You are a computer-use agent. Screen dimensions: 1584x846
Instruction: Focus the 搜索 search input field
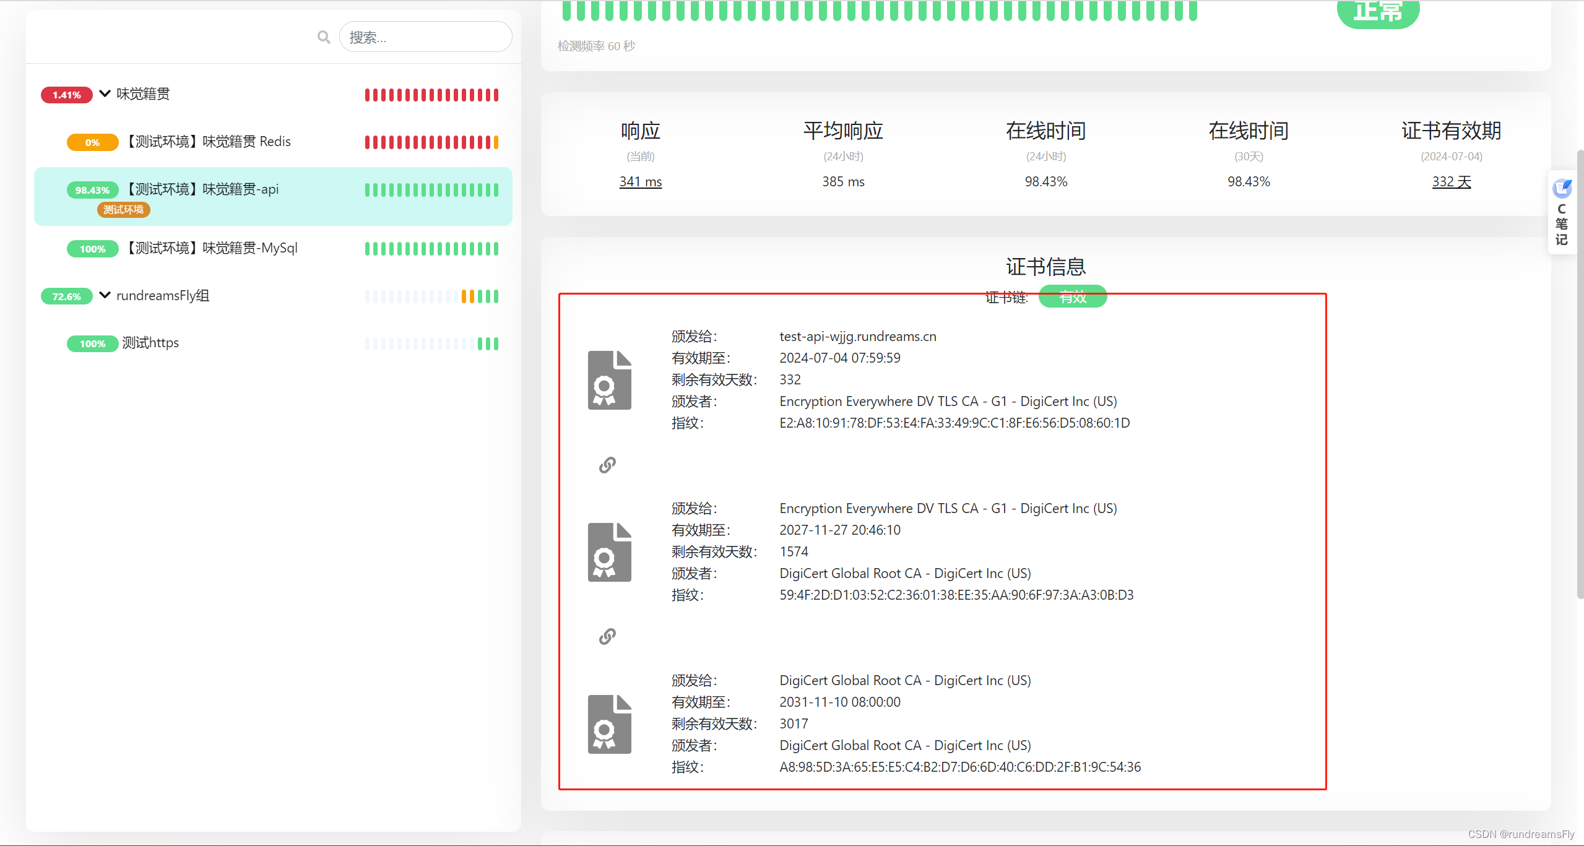pos(425,37)
